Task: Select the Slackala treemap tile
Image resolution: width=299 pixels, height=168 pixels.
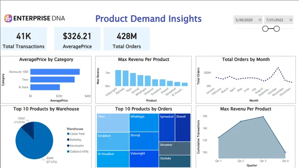Action: click(175, 161)
